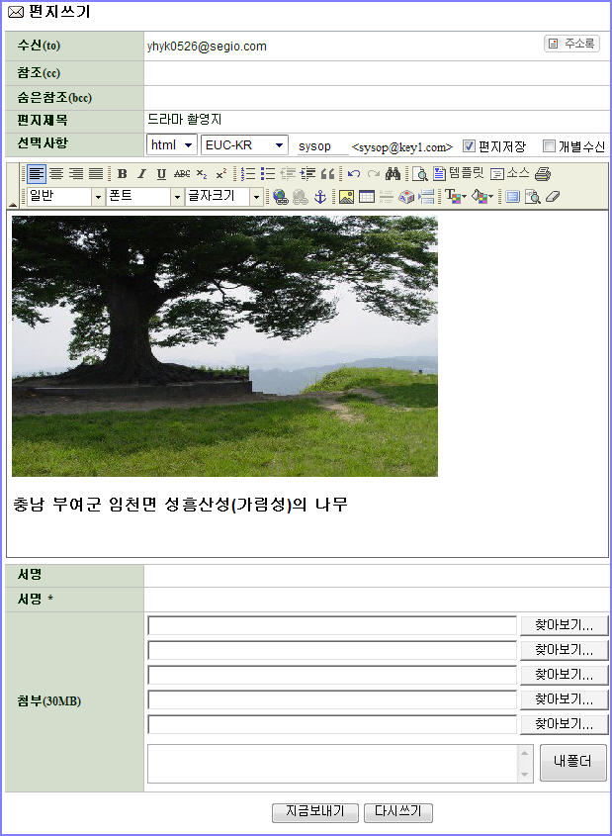
Task: Toggle bold formatting in editor toolbar
Action: point(123,174)
